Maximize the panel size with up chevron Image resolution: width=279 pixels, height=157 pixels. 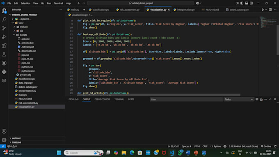click(x=270, y=99)
